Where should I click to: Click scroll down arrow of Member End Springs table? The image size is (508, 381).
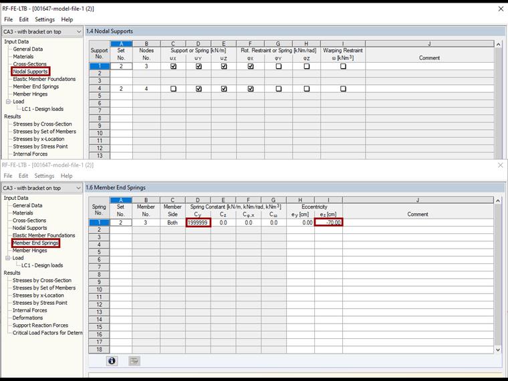click(x=498, y=350)
